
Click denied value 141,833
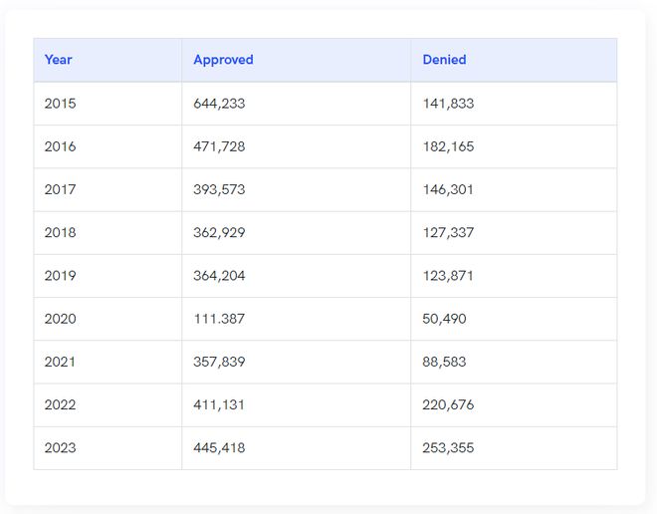pyautogui.click(x=448, y=104)
